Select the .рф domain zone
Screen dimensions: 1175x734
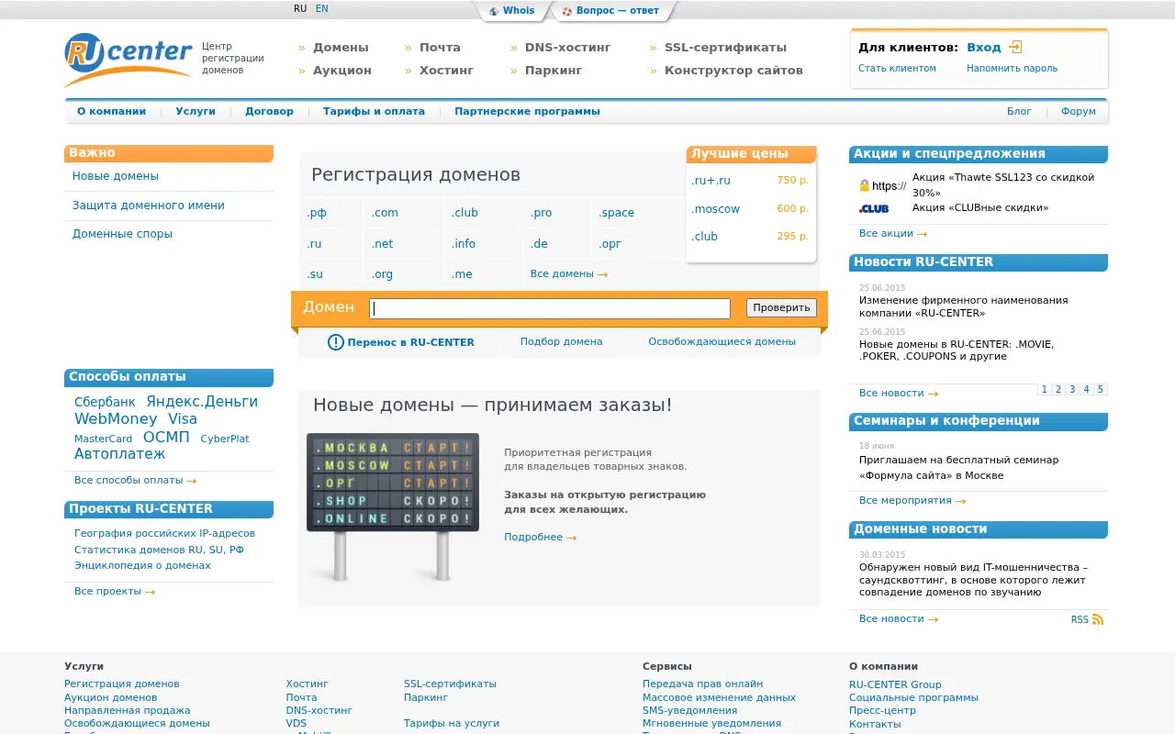[317, 213]
